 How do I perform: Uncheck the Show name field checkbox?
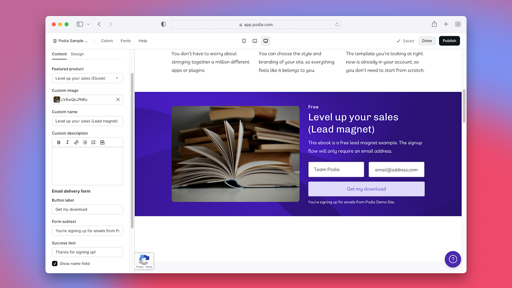pyautogui.click(x=55, y=263)
